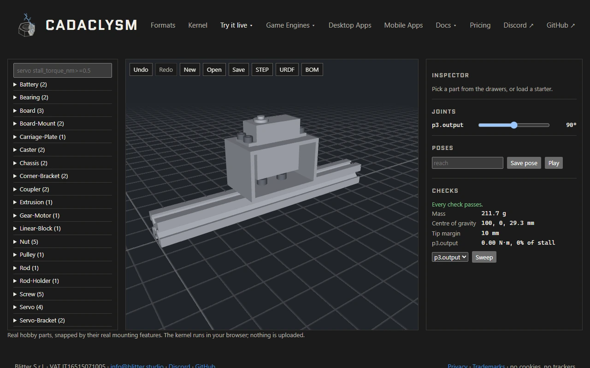Open the Kernel page
Screen dimensions: 590x368
click(198, 25)
